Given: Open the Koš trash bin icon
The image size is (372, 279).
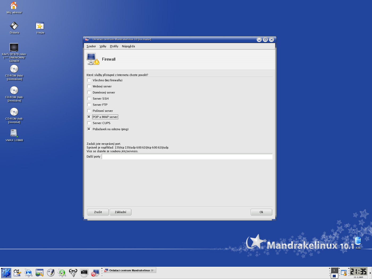Looking at the screenshot, I should pos(358,241).
